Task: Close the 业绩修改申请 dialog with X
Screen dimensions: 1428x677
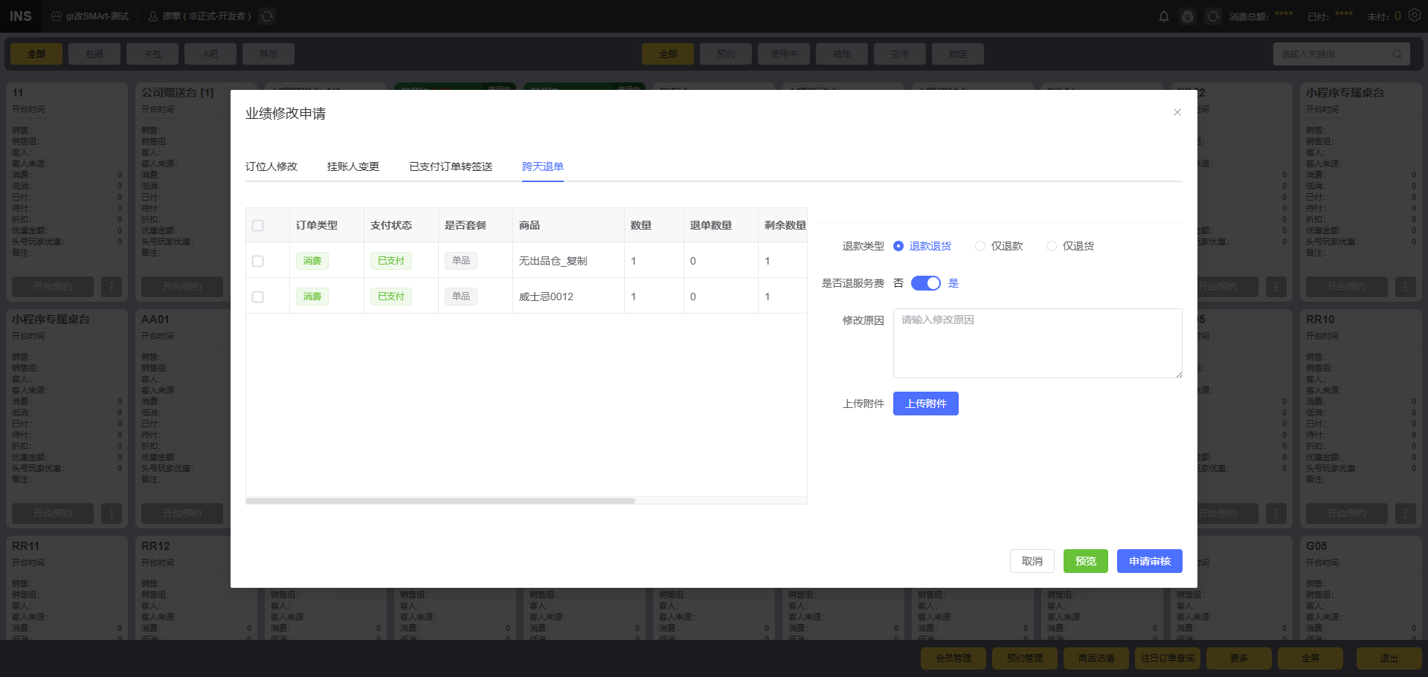Action: (x=1177, y=112)
